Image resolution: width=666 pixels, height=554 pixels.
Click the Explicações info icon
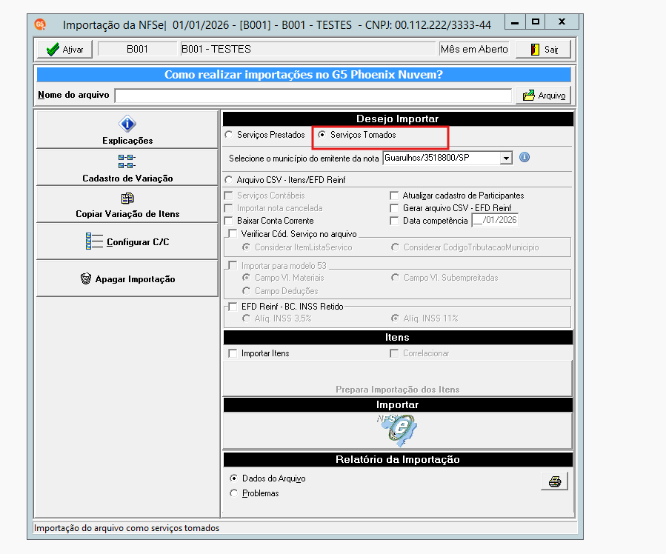(x=127, y=124)
